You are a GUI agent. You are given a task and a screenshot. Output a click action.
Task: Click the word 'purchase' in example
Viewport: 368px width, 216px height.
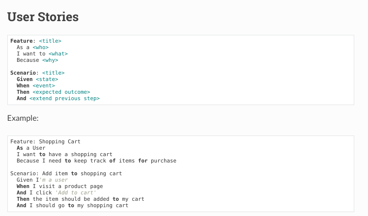point(164,161)
